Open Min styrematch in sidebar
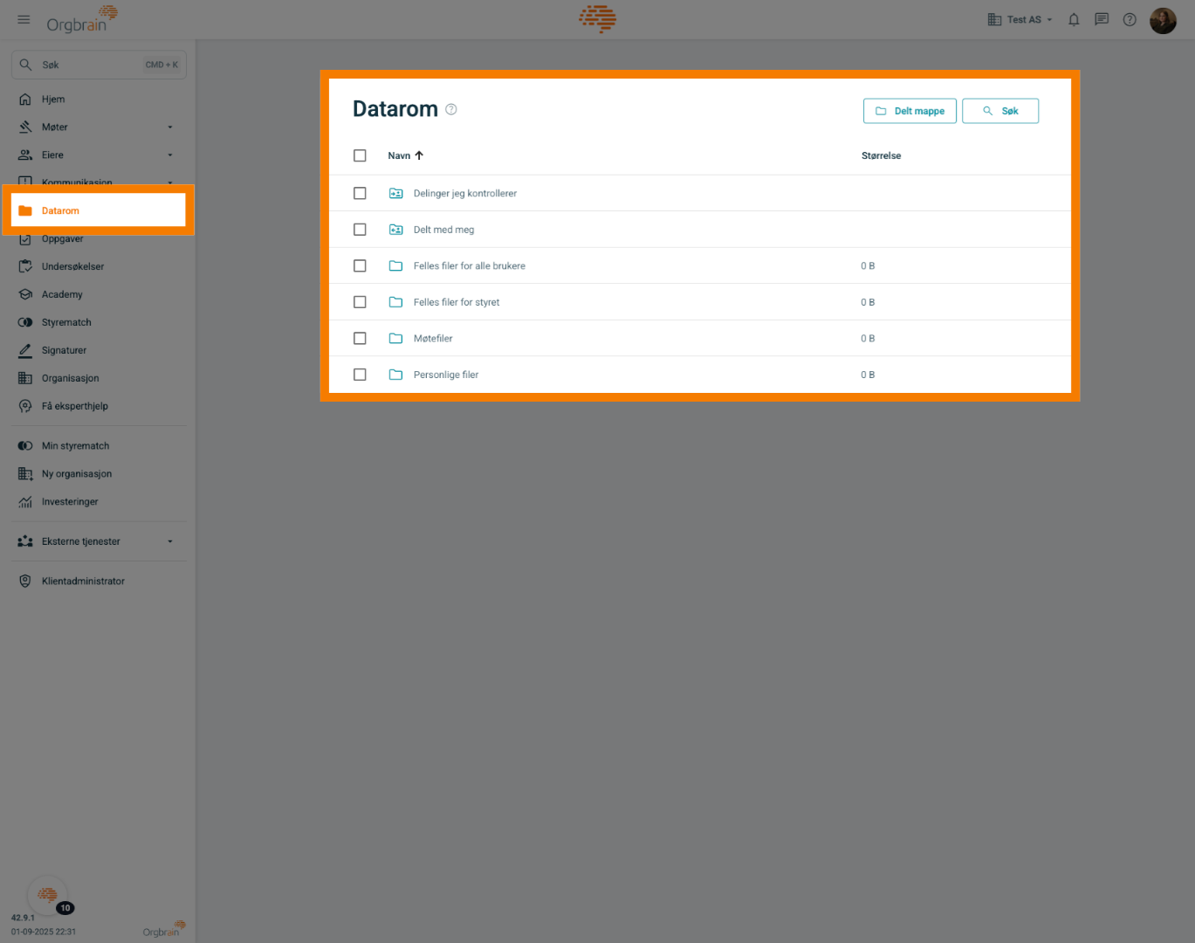 pyautogui.click(x=99, y=446)
